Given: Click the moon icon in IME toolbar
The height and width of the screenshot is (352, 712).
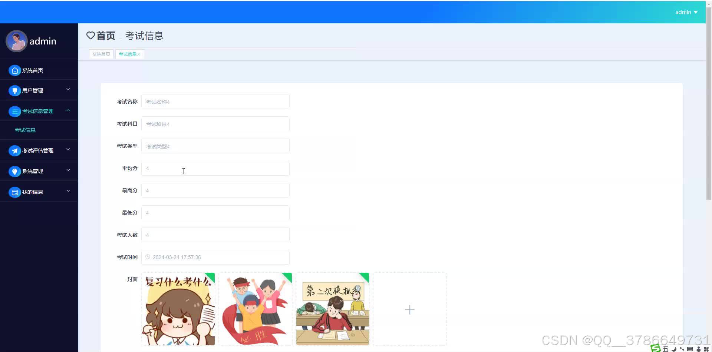Looking at the screenshot, I should (x=674, y=349).
